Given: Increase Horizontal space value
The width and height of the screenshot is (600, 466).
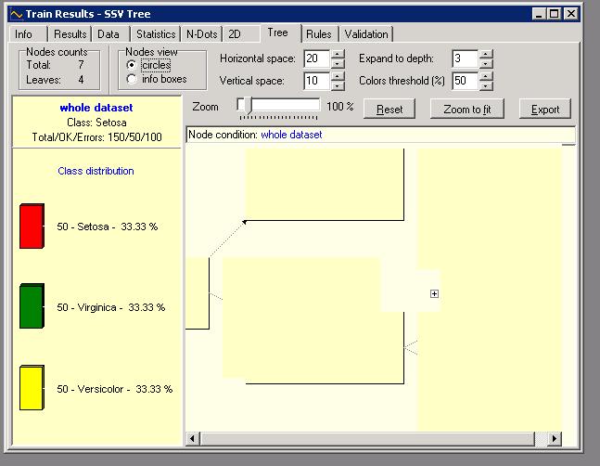Looking at the screenshot, I should click(338, 54).
